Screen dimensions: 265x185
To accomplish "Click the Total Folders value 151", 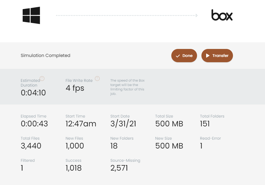I will point(205,124).
